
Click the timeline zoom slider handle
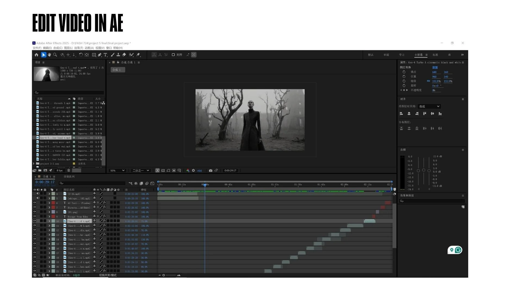tap(164, 275)
